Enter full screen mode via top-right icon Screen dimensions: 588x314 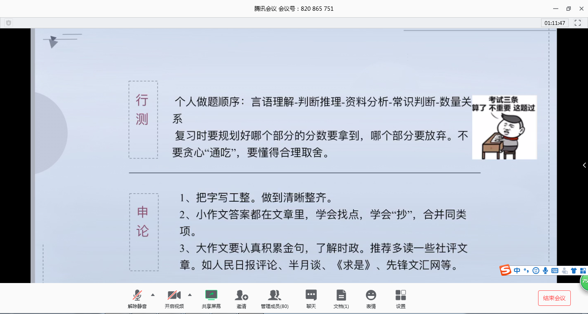coord(578,23)
